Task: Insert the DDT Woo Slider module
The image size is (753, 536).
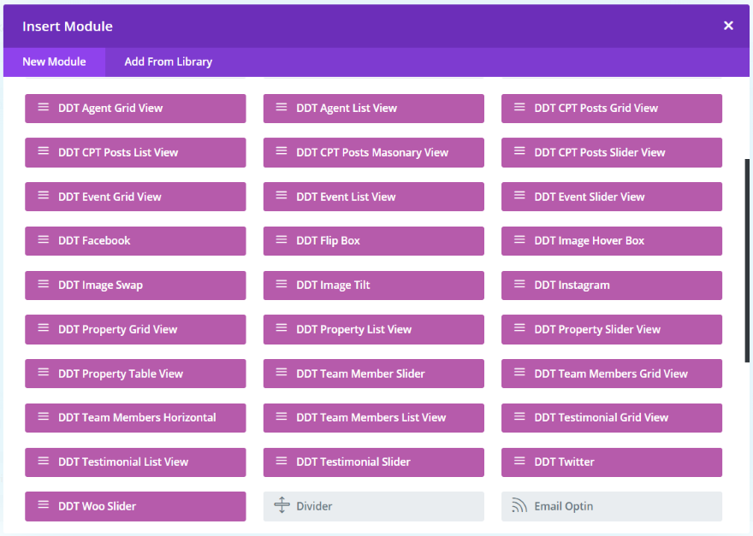Action: (x=135, y=506)
